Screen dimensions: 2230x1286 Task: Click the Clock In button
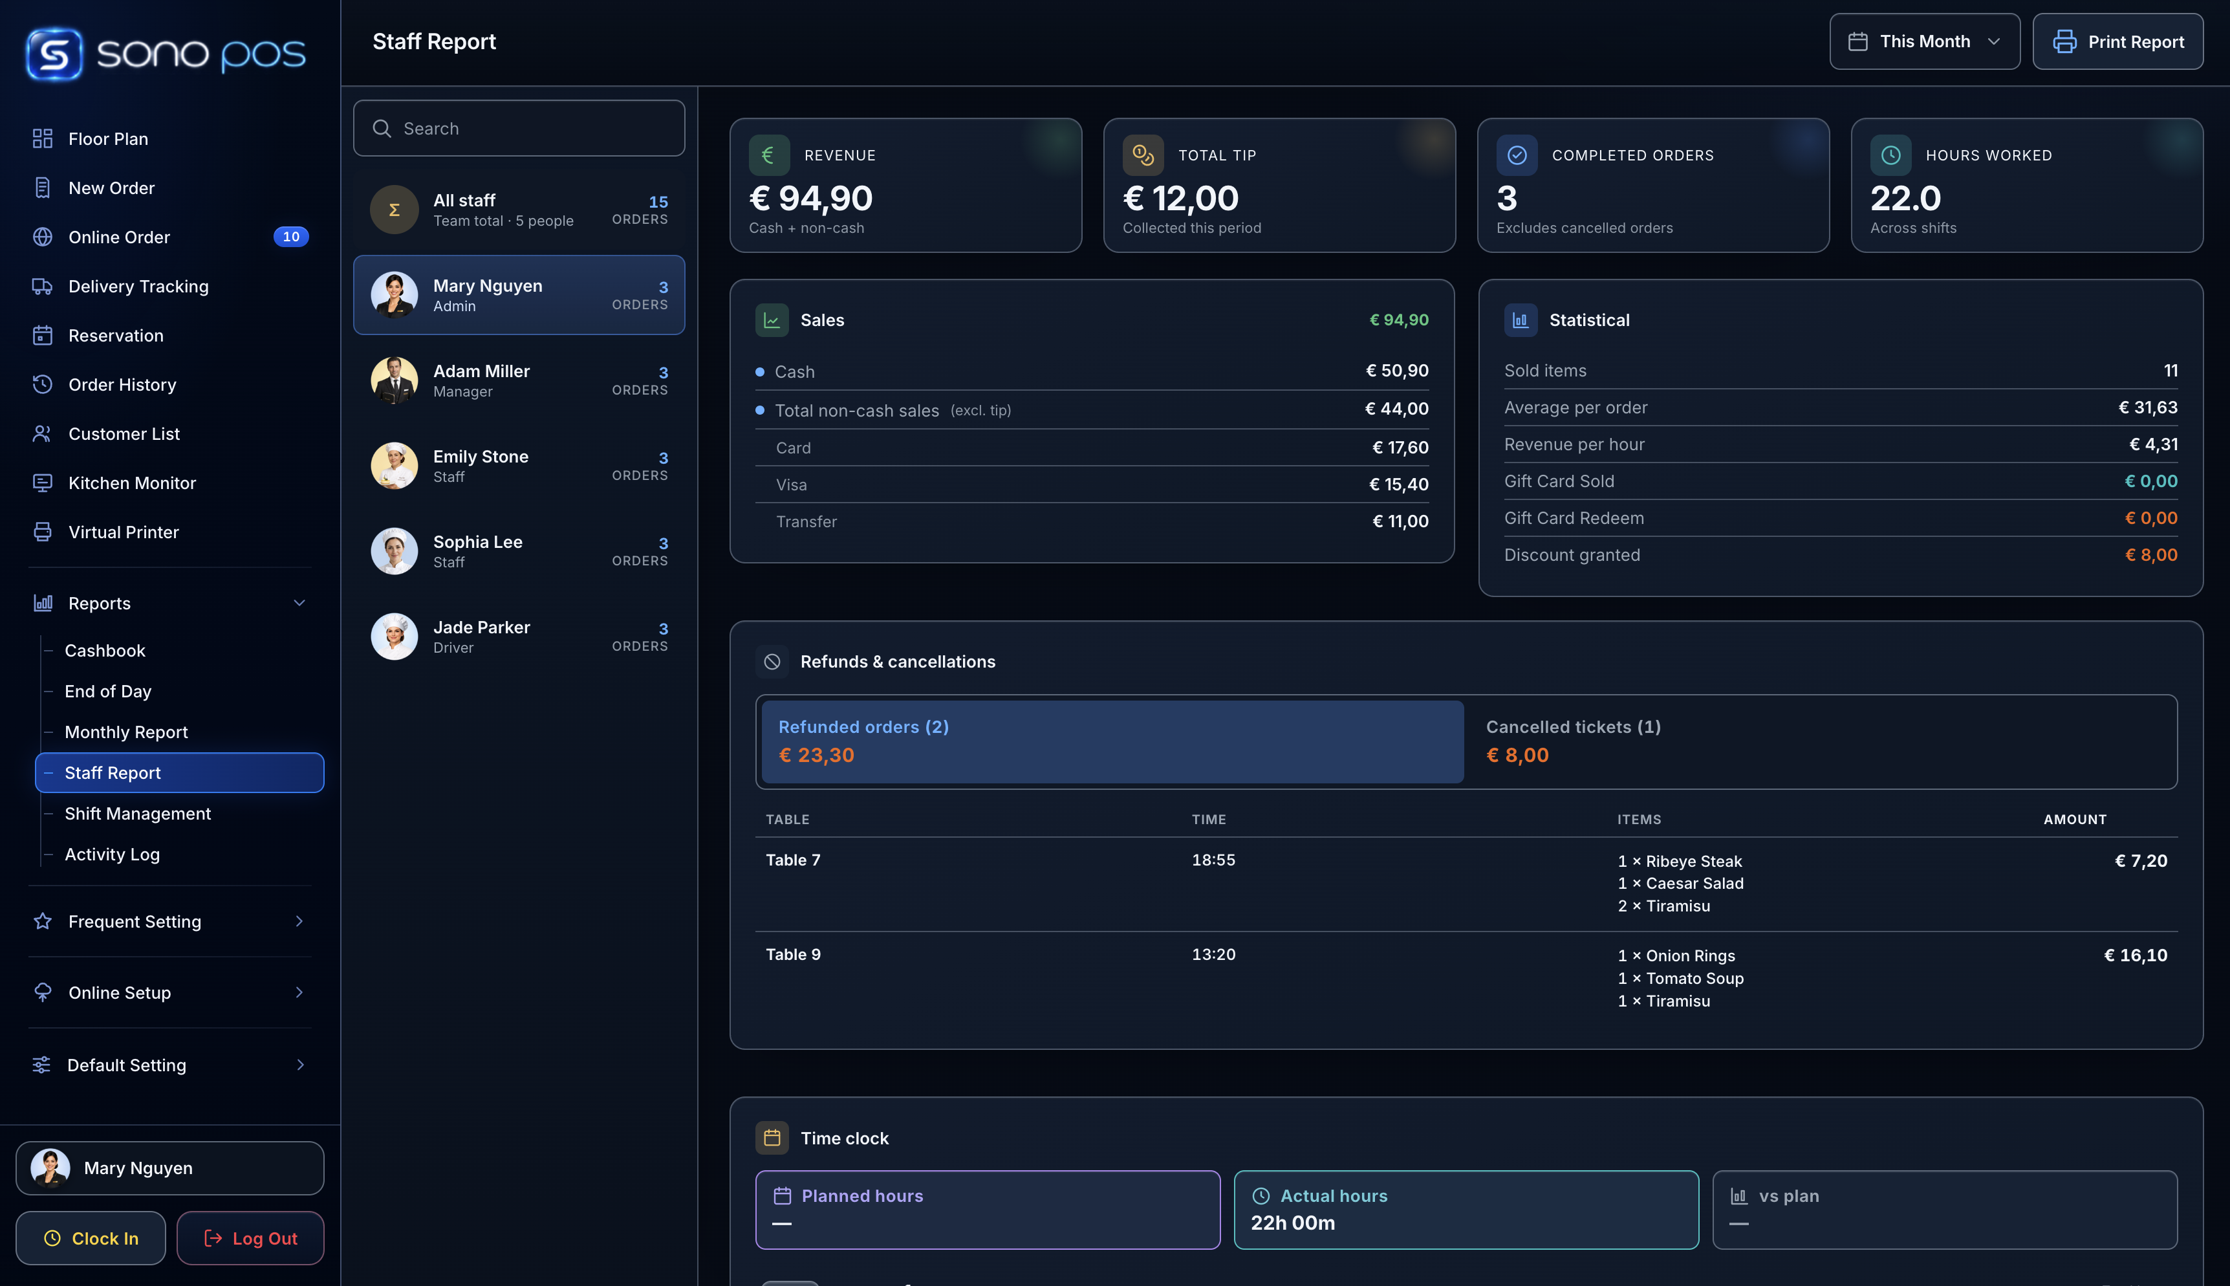coord(91,1238)
